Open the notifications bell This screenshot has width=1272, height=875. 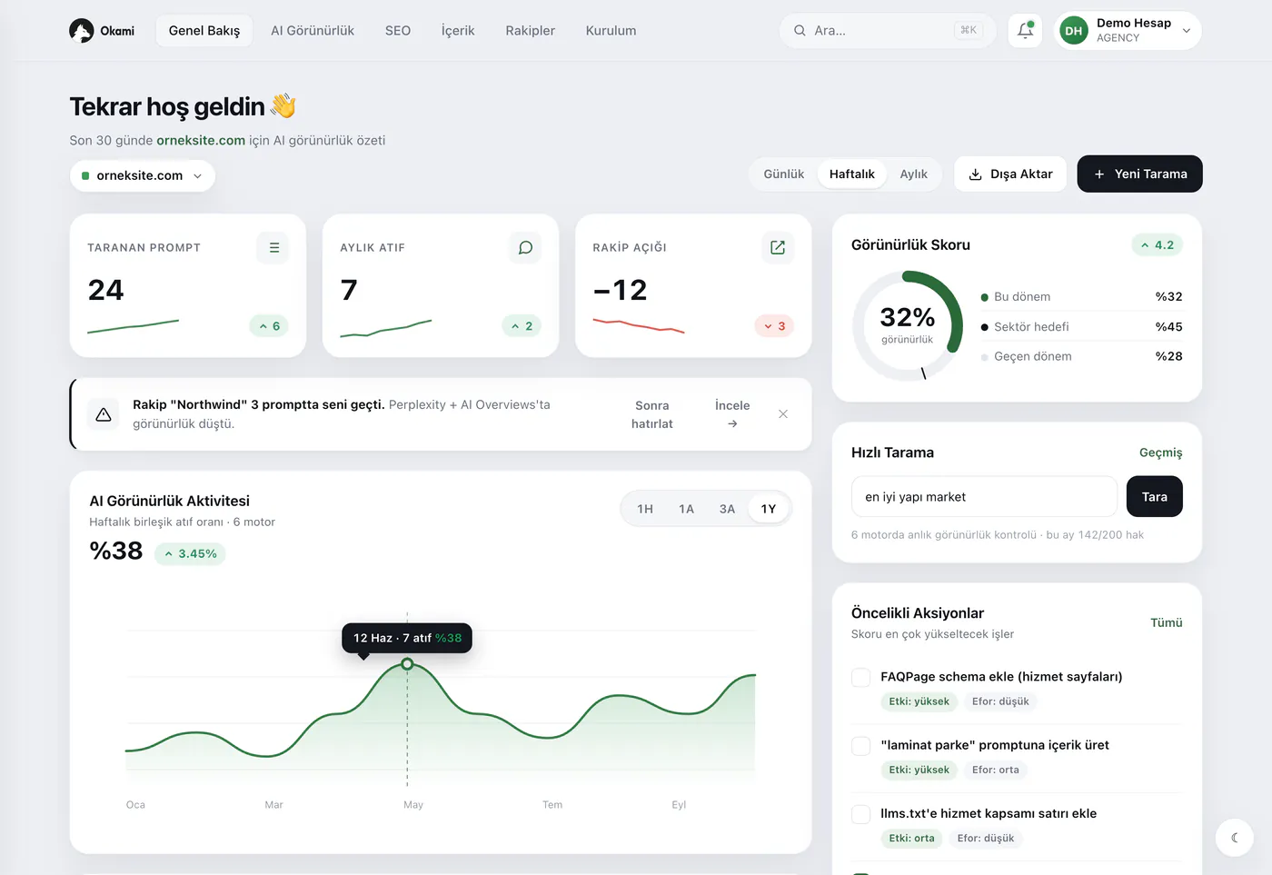click(x=1025, y=30)
